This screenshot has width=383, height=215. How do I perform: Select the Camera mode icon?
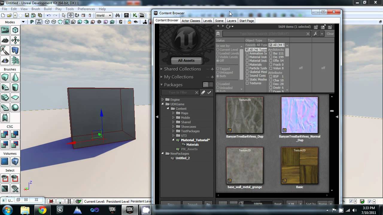click(5, 30)
